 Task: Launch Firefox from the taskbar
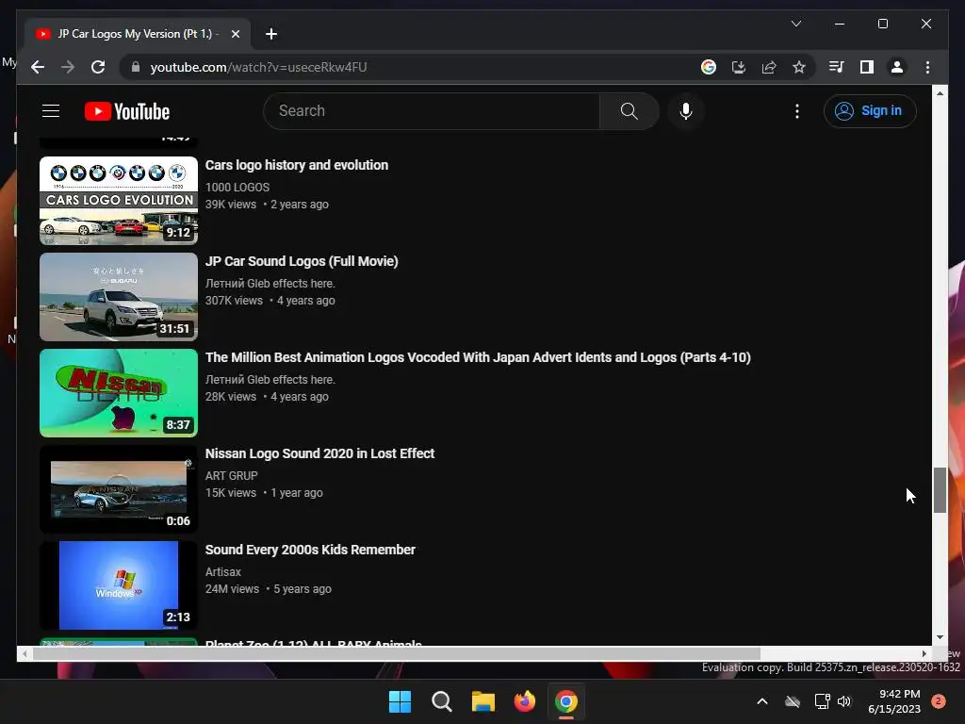click(524, 701)
